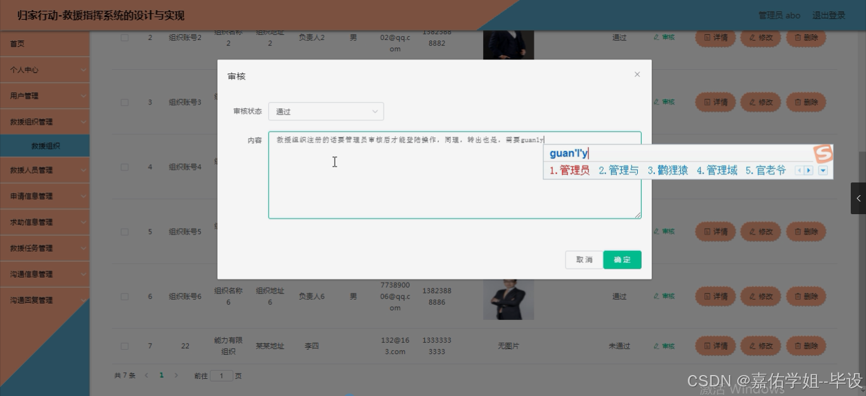866x396 pixels.
Task: Select the checkbox on row 7
Action: tap(124, 346)
